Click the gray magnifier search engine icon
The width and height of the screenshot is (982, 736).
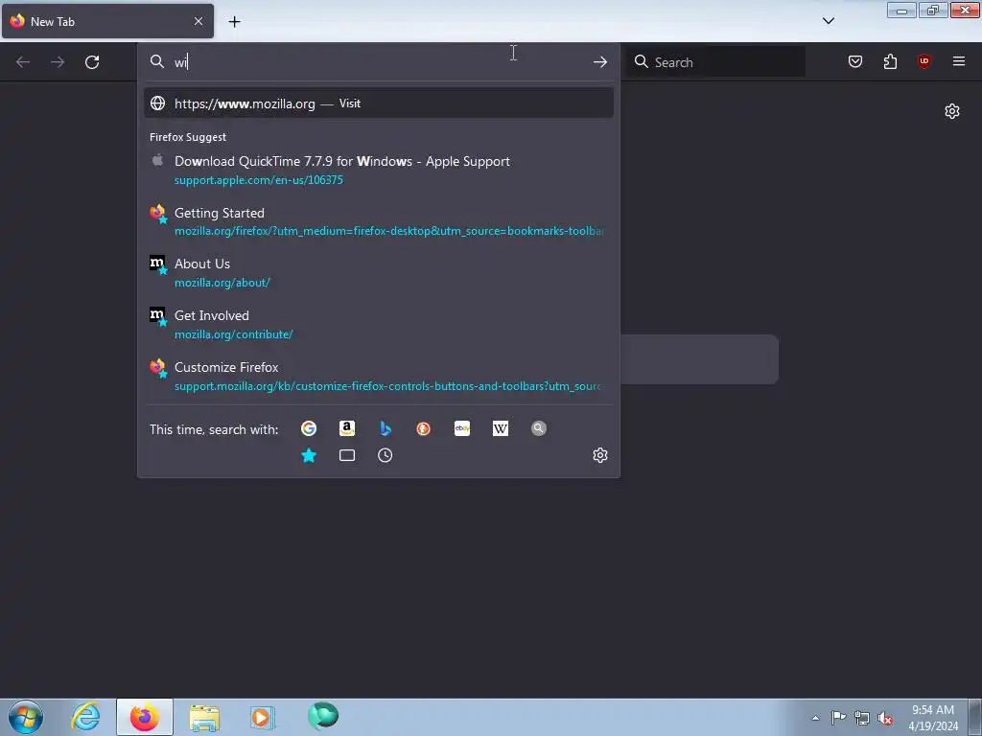tap(539, 428)
